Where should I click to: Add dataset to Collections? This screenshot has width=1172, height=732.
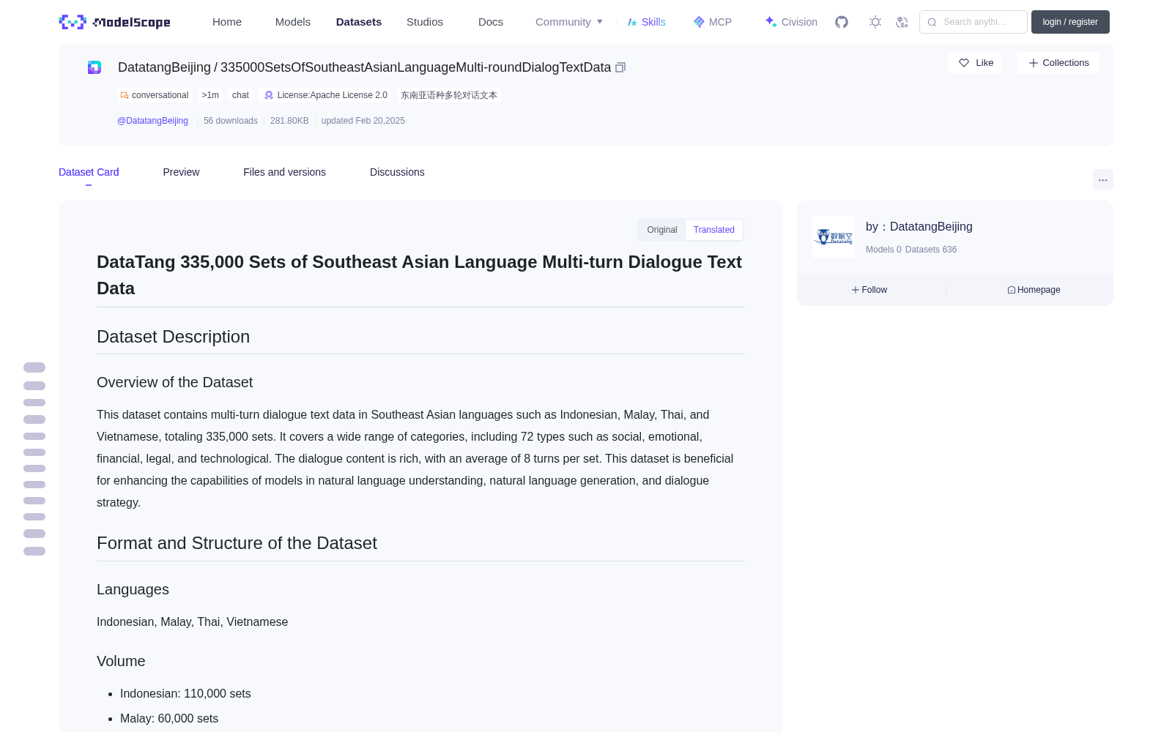(1058, 63)
